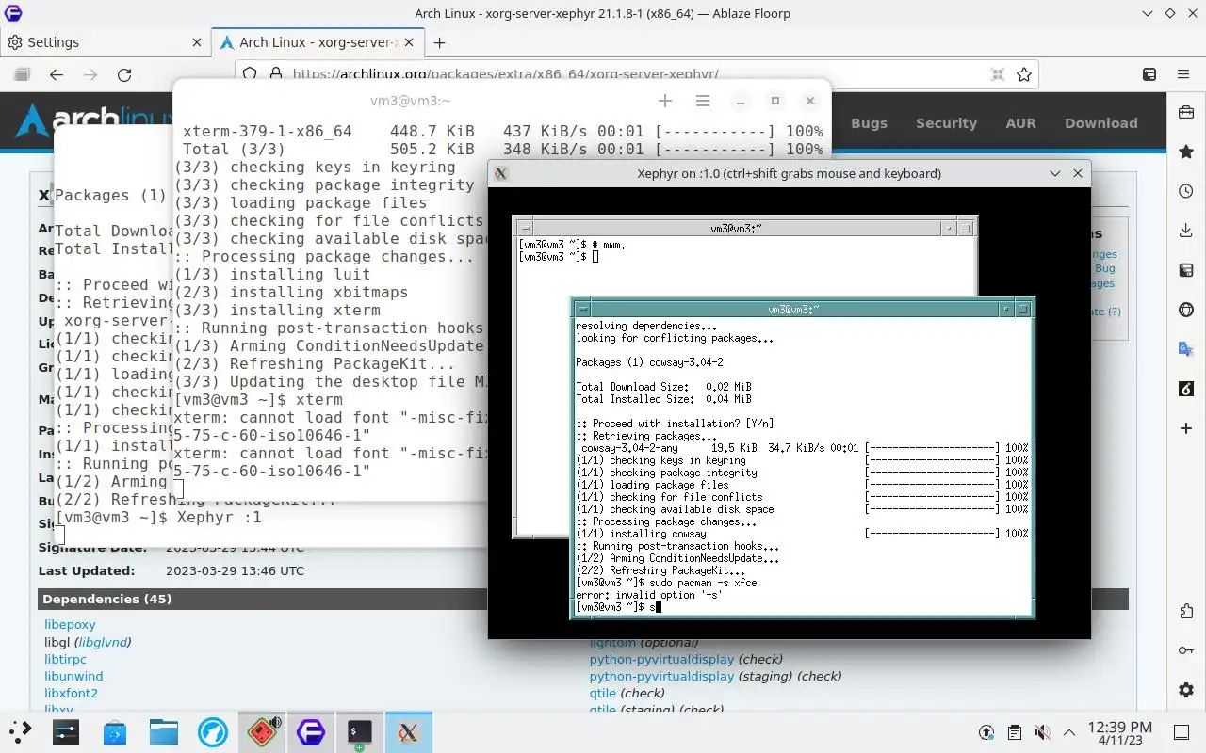Image resolution: width=1206 pixels, height=753 pixels.
Task: Open window menu of the front cowsay xterm
Action: pyautogui.click(x=583, y=309)
